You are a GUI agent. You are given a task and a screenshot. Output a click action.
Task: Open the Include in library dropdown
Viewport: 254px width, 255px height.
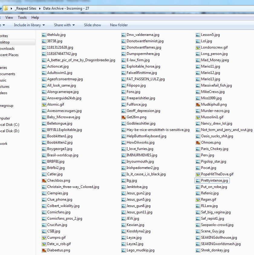click(29, 25)
